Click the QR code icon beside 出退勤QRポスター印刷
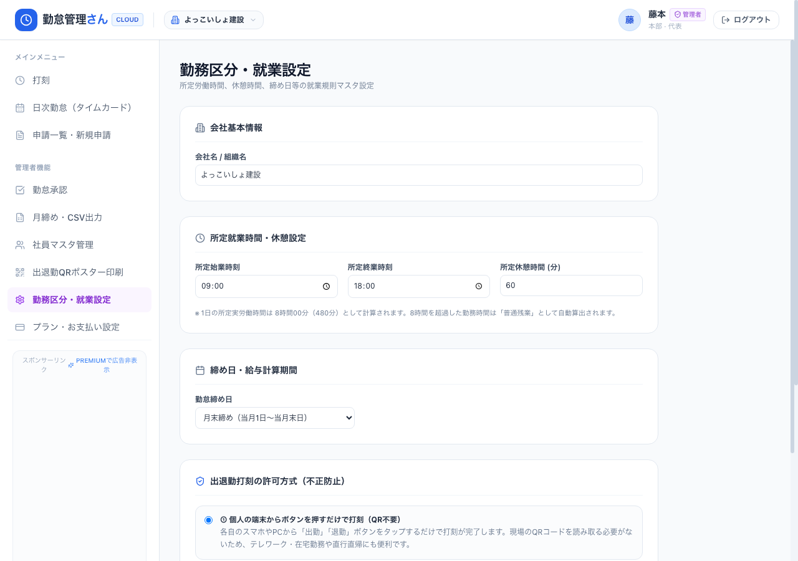The height and width of the screenshot is (561, 798). (x=20, y=272)
